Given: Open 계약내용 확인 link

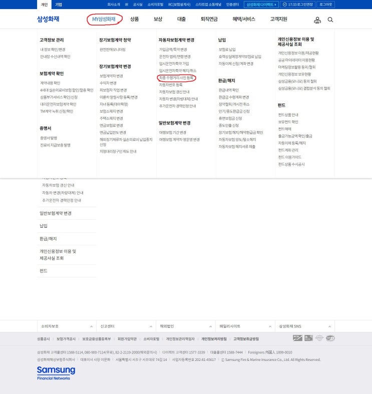Looking at the screenshot, I should [50, 83].
